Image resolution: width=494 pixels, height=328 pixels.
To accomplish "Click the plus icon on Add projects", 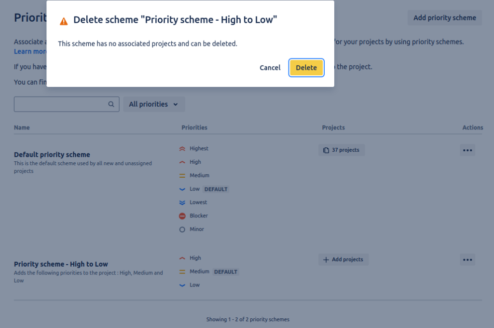I will click(x=326, y=260).
